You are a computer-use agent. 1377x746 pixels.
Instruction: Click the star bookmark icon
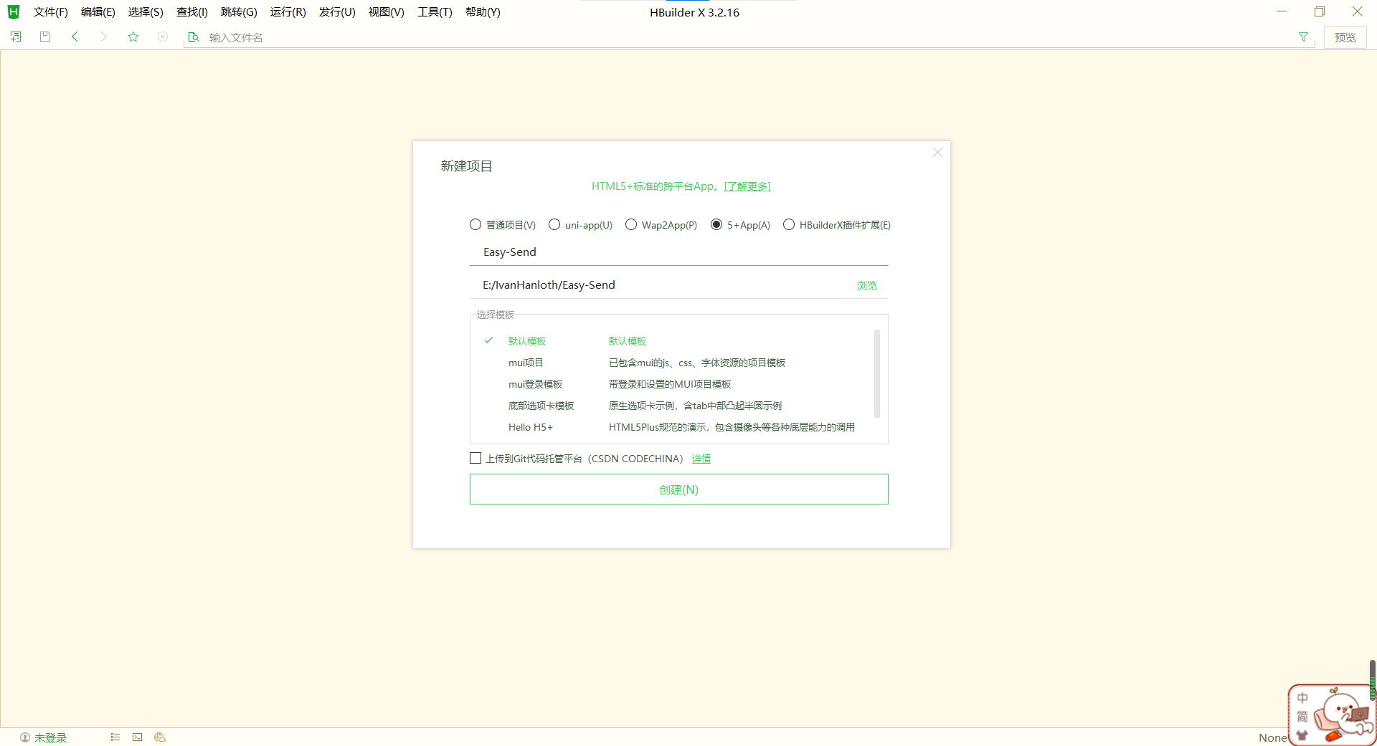133,37
